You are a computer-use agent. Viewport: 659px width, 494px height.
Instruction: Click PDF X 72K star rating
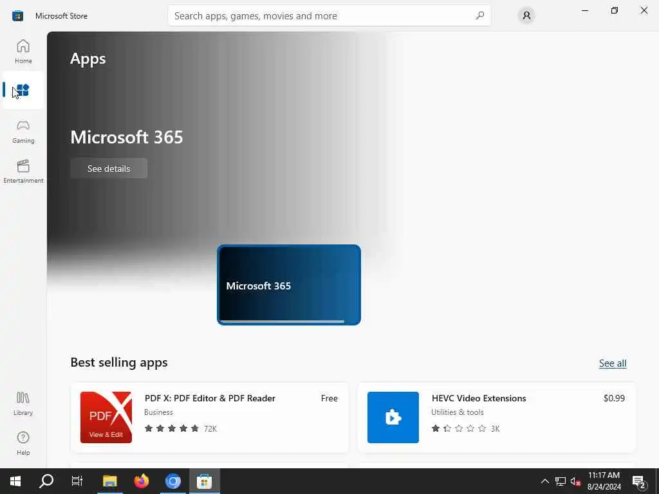(181, 428)
